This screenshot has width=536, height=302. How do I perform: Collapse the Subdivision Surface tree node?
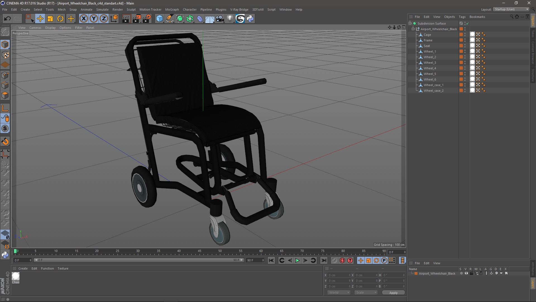[410, 23]
